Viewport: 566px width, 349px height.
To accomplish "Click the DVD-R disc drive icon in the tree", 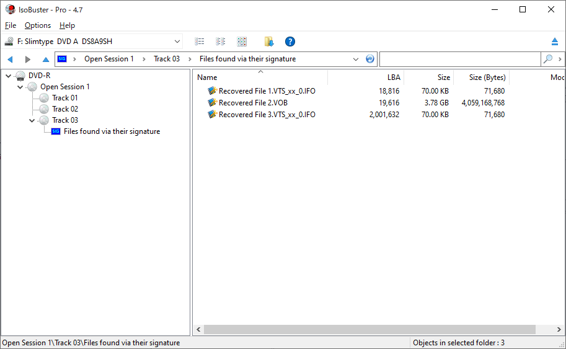I will coord(20,76).
